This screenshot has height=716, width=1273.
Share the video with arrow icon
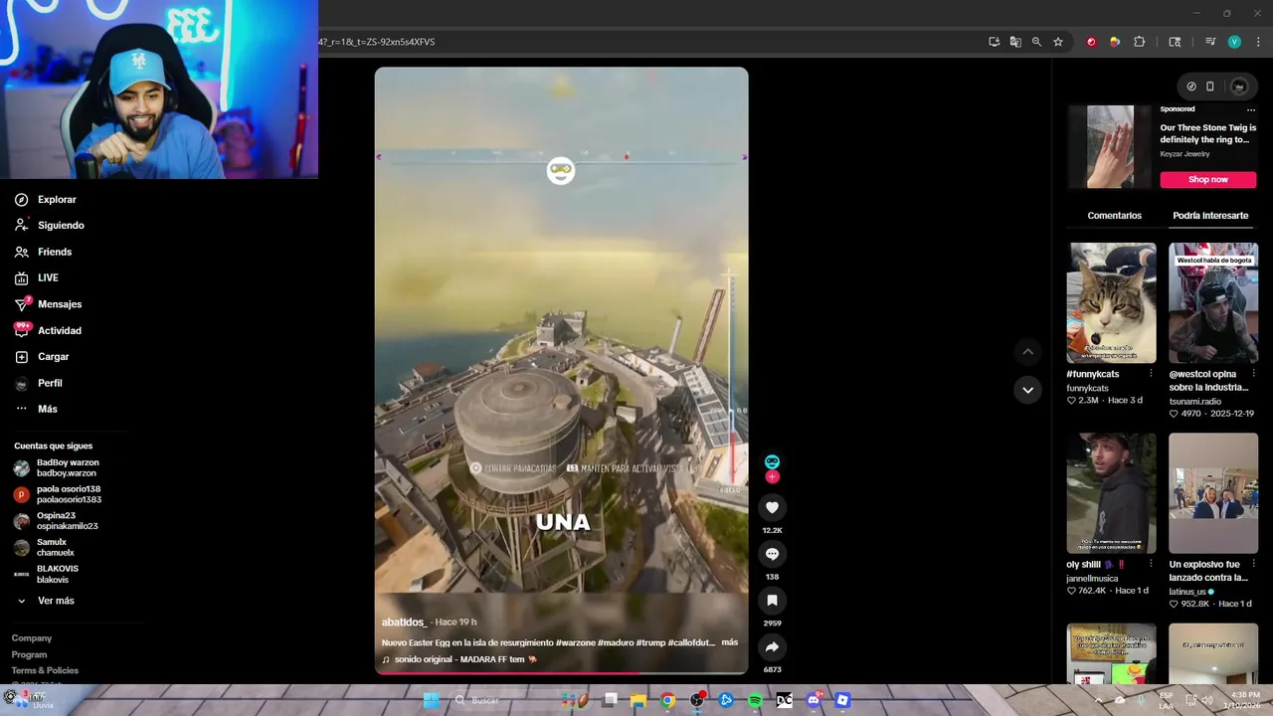(x=772, y=647)
